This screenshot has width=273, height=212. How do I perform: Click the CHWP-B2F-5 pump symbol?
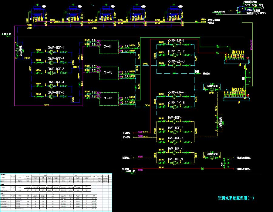174,107
